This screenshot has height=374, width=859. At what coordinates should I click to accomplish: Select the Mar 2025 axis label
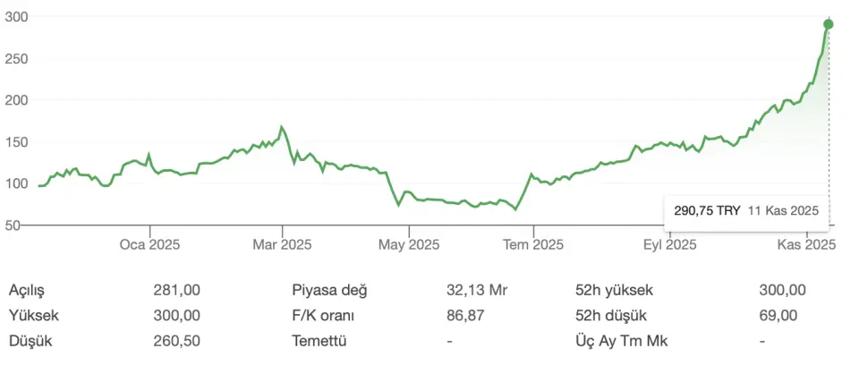coord(282,243)
